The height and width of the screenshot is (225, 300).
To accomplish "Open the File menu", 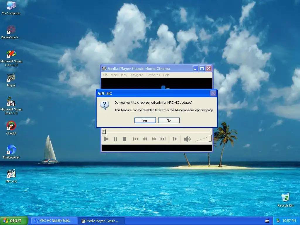I will click(105, 75).
